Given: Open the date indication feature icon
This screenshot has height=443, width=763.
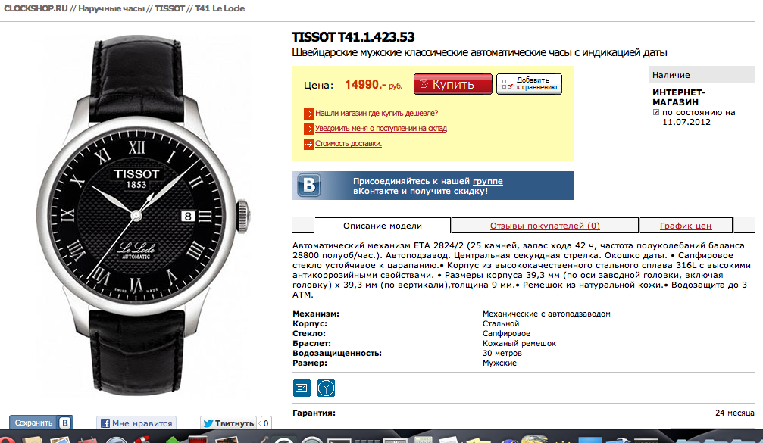Looking at the screenshot, I should [302, 388].
